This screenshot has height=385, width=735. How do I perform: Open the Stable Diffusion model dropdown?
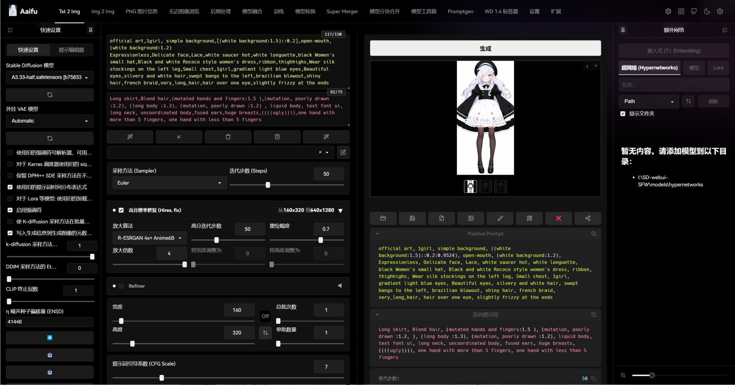(x=50, y=77)
